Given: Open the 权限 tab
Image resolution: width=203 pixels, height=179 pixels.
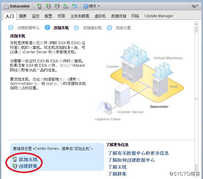Looking at the screenshot, I should (x=61, y=16).
